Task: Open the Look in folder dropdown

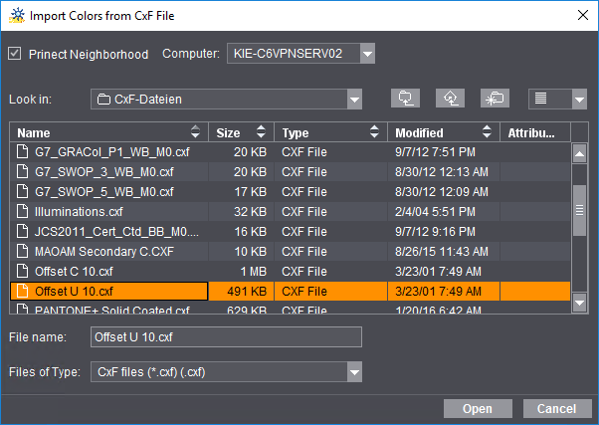Action: 354,99
